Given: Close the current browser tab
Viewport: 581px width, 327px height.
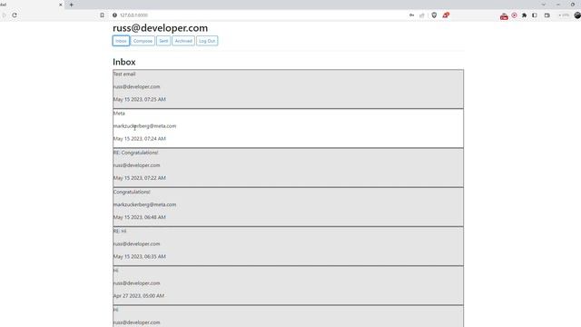Looking at the screenshot, I should pos(61,5).
